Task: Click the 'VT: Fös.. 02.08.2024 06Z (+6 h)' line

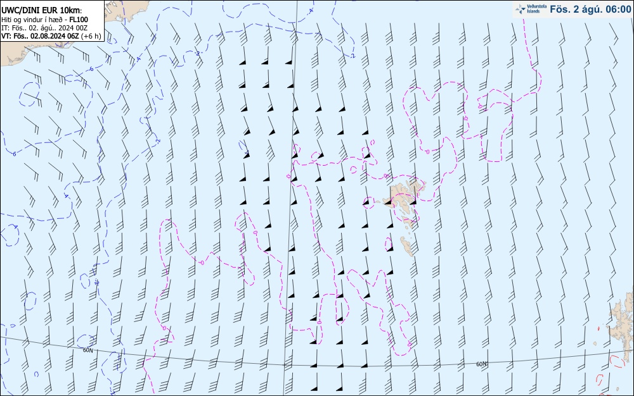Action: 51,36
